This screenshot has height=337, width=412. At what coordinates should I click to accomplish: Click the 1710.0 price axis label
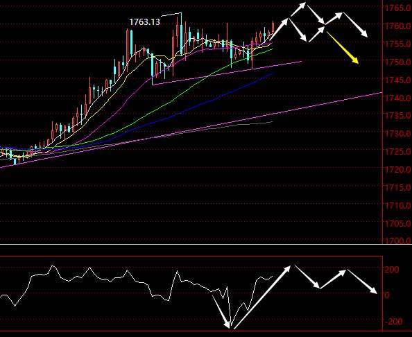(x=398, y=205)
